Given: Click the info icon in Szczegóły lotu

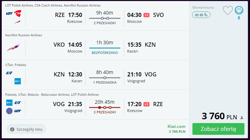Looking at the screenshot, I should tap(12, 129).
